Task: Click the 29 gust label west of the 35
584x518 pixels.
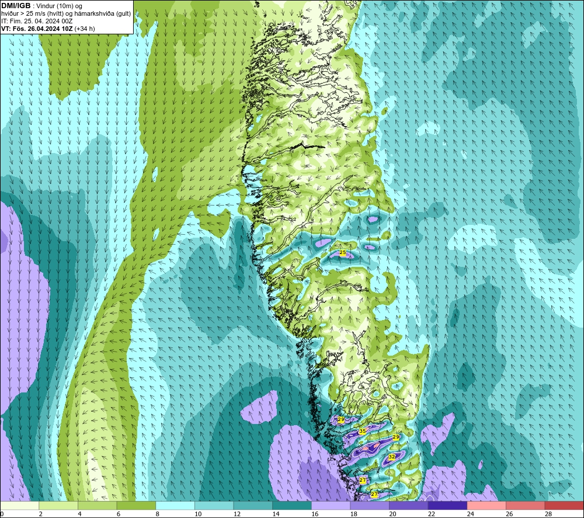Action: 341,419
